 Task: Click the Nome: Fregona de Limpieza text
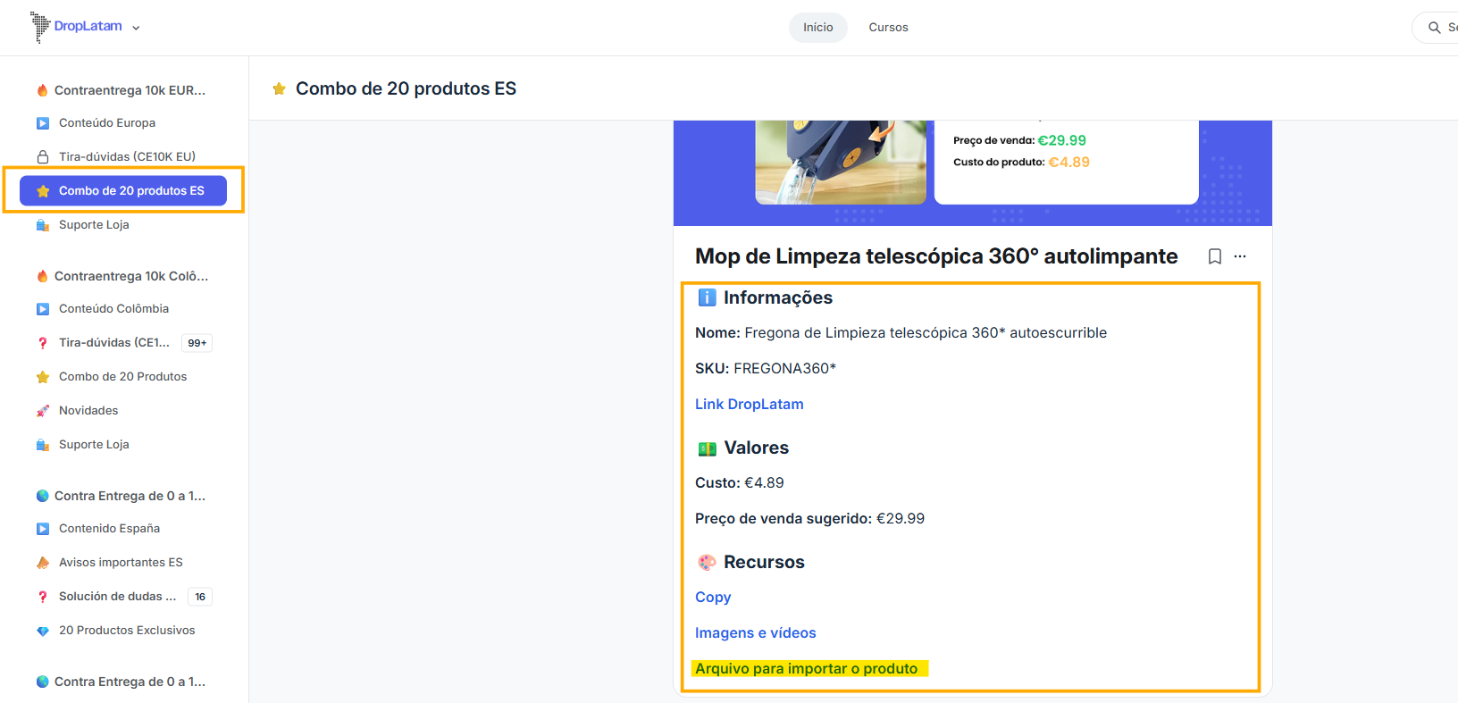click(x=901, y=332)
